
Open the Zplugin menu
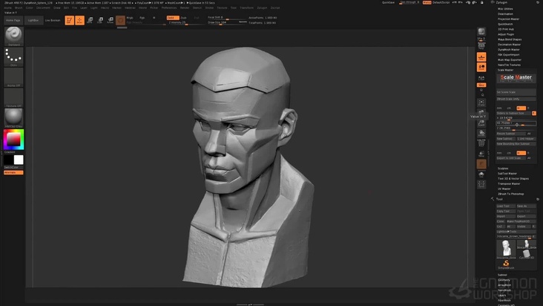pos(262,7)
